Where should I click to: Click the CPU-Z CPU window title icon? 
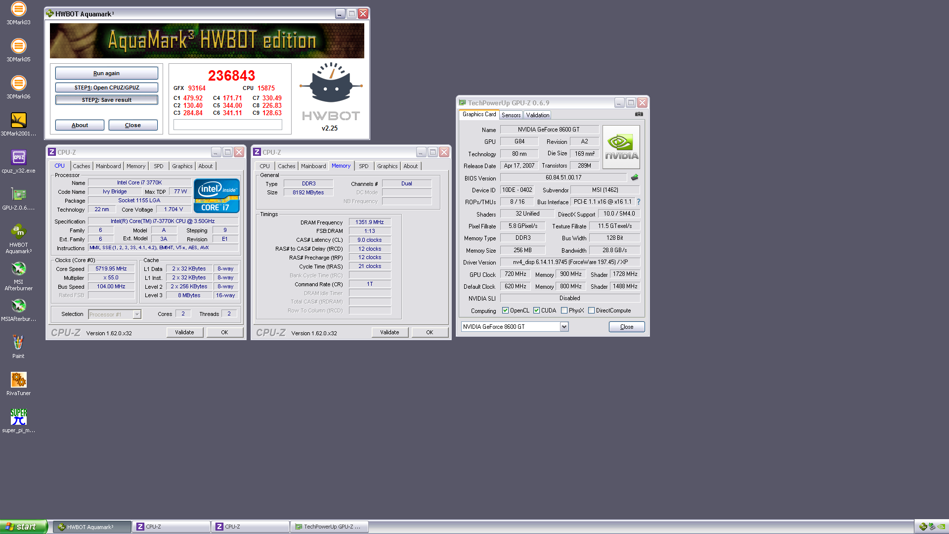point(52,152)
